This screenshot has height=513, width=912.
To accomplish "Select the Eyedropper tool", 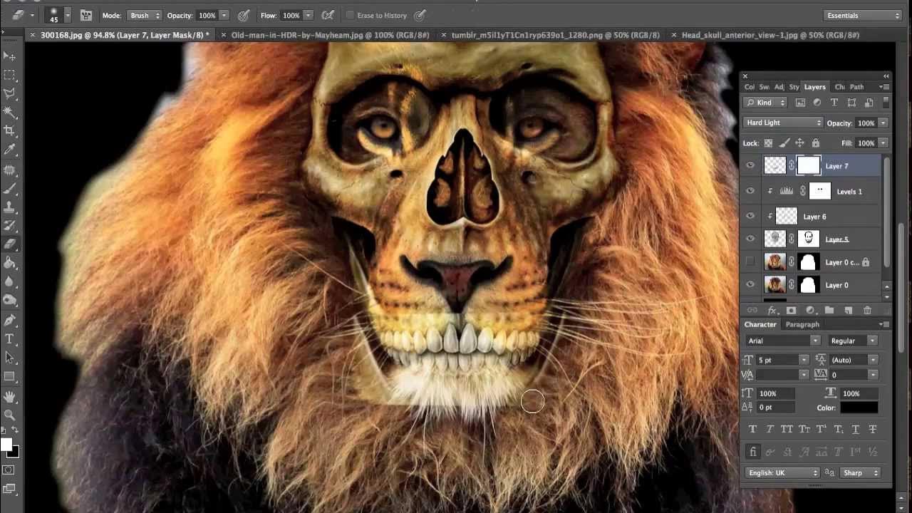I will 10,150.
